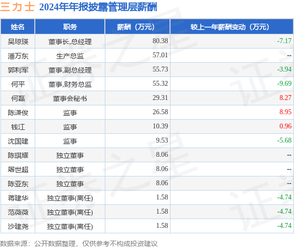
Task: Click salary 1.58 in 范薇薇 row
Action: point(162,212)
